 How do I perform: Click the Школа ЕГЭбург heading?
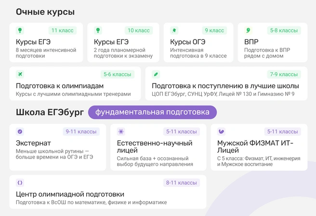pos(50,112)
